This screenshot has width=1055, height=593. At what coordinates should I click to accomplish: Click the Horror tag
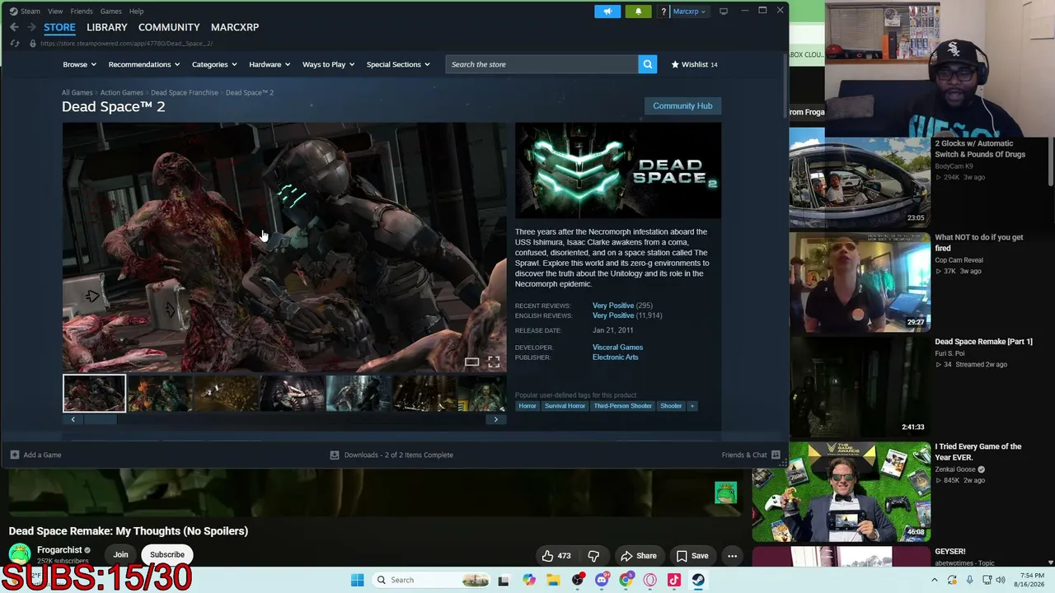click(x=527, y=406)
